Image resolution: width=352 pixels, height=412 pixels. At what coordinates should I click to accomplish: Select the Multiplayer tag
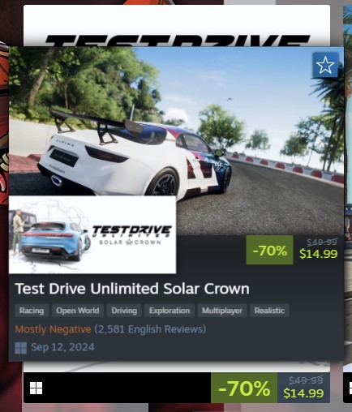point(222,311)
